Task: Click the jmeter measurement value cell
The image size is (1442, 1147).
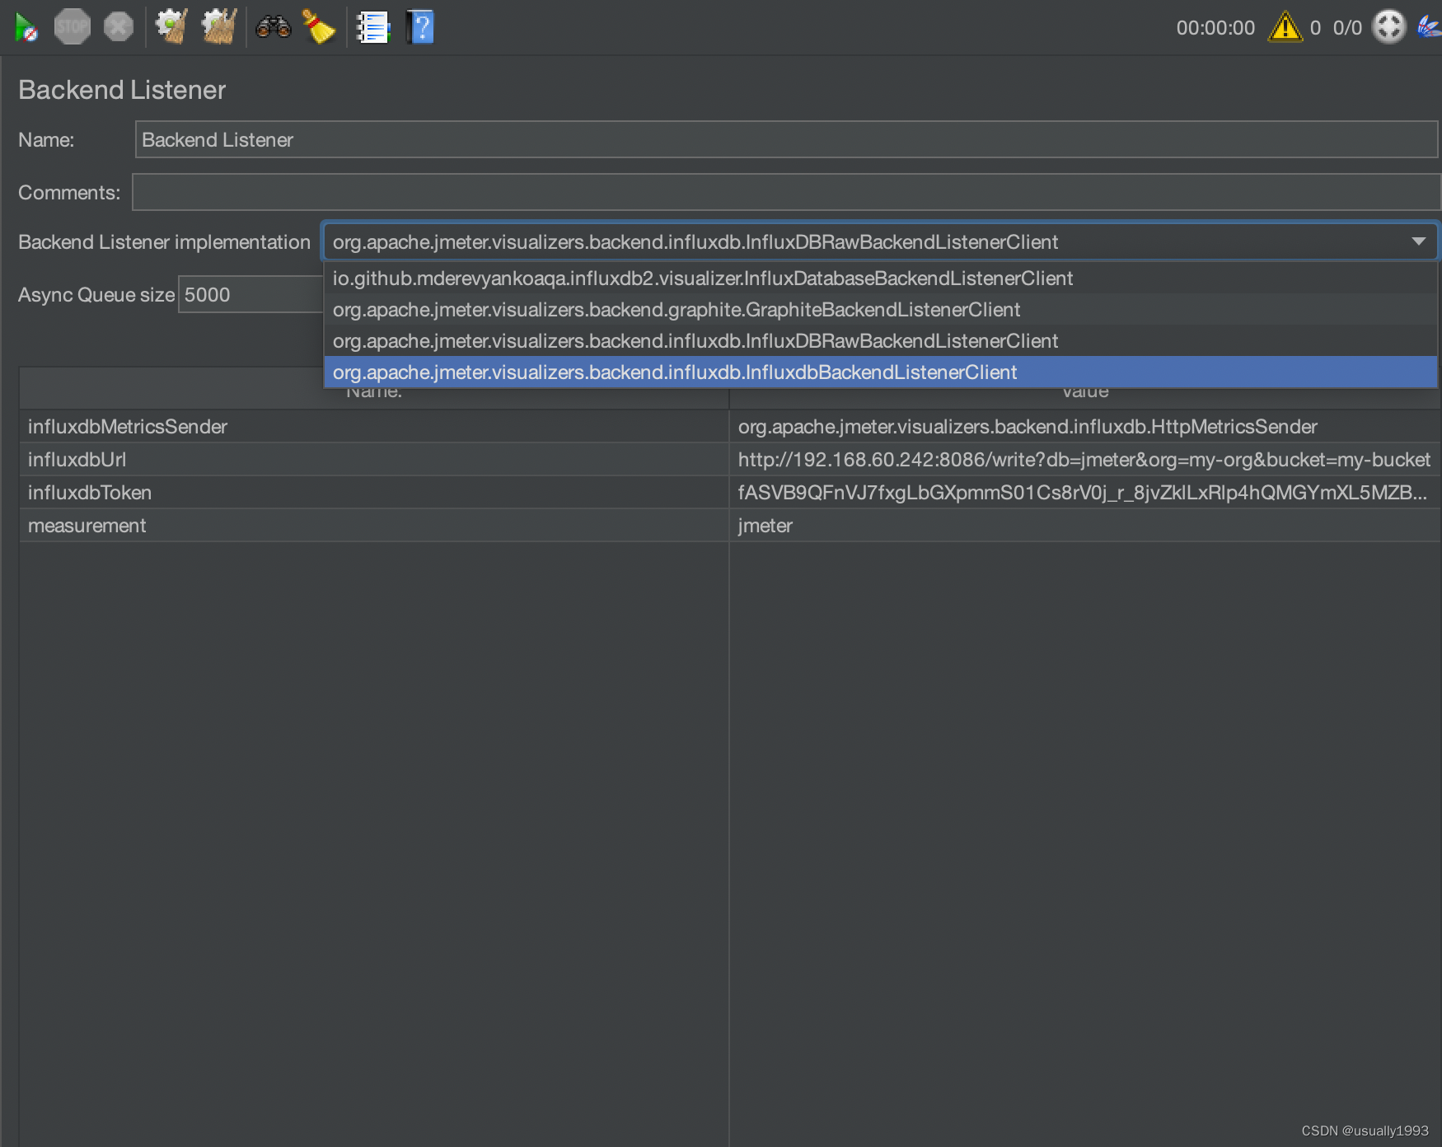Action: point(1085,526)
